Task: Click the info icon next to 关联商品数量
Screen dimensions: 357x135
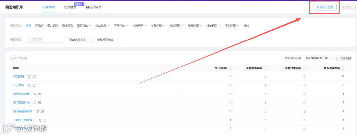Action: (x=265, y=68)
